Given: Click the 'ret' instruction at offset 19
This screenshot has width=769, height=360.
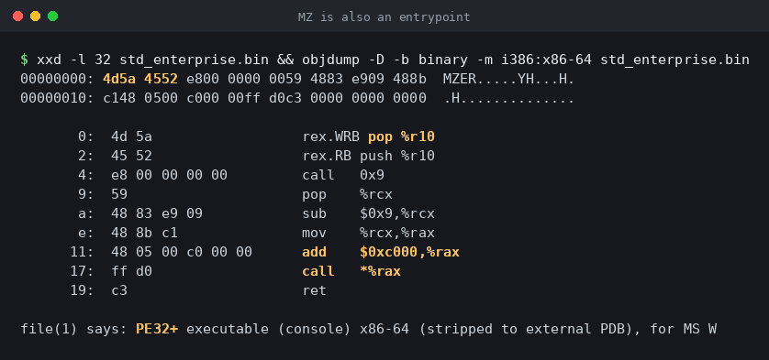Looking at the screenshot, I should point(315,290).
